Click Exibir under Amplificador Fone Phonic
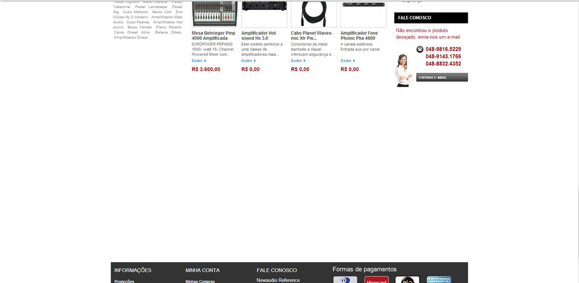This screenshot has width=579, height=283. coord(348,61)
